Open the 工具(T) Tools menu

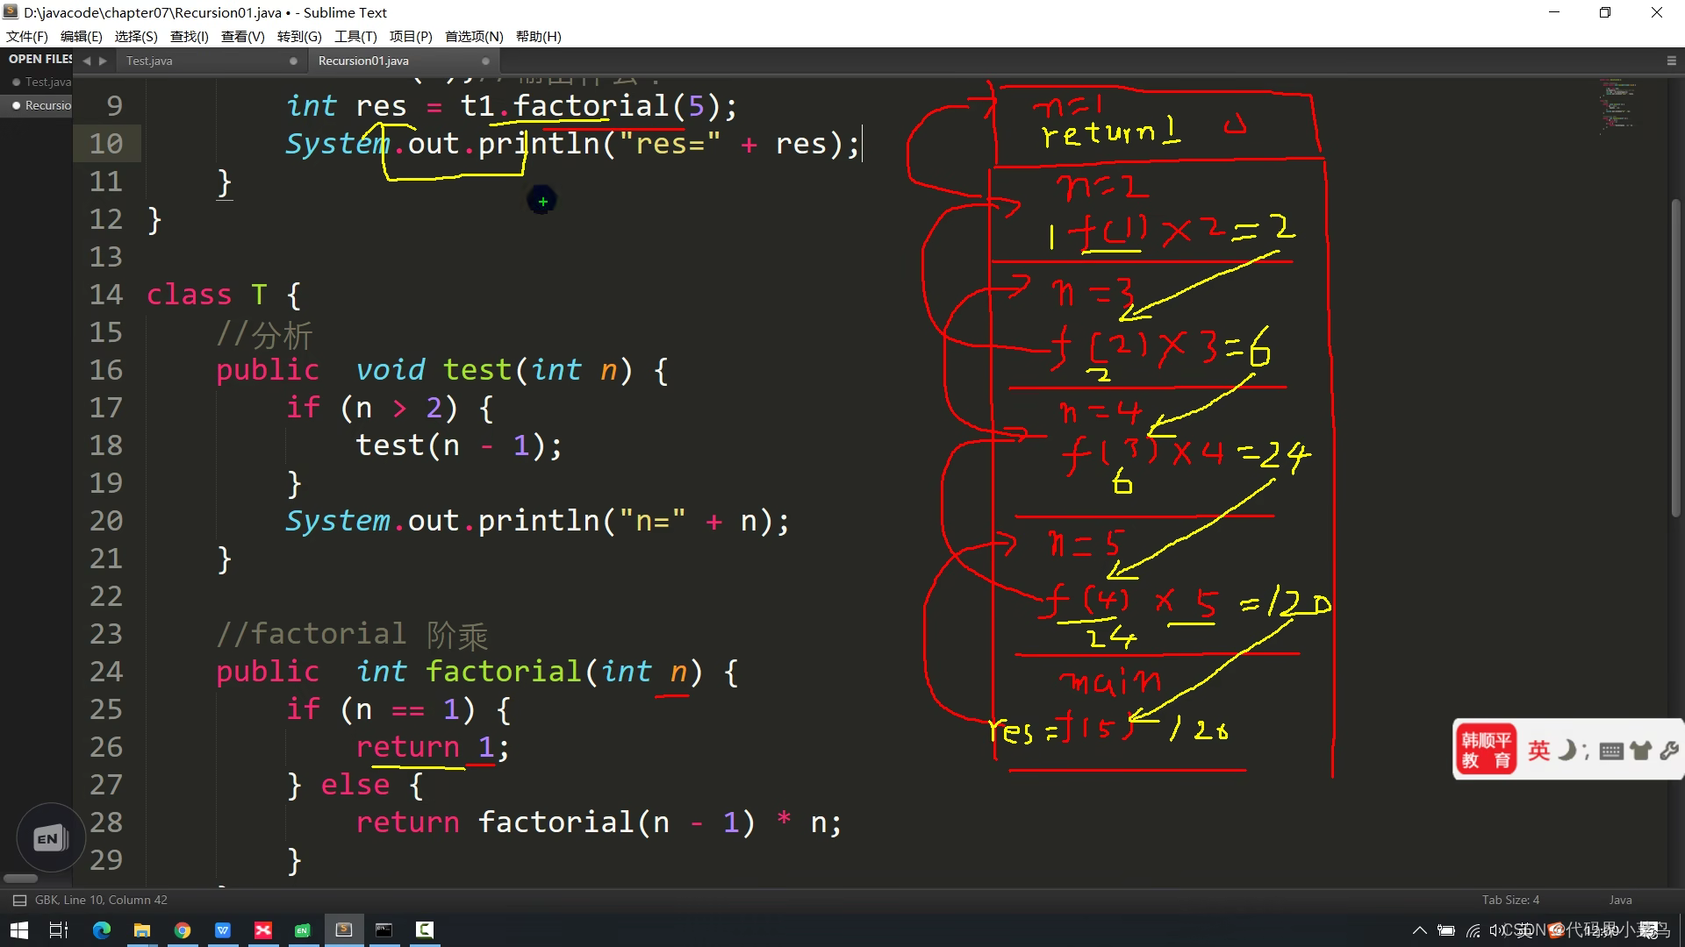355,36
